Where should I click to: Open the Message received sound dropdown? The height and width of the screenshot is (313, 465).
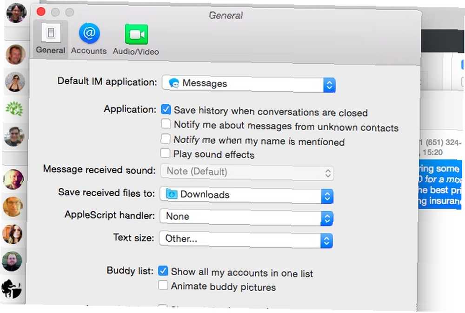pos(247,172)
